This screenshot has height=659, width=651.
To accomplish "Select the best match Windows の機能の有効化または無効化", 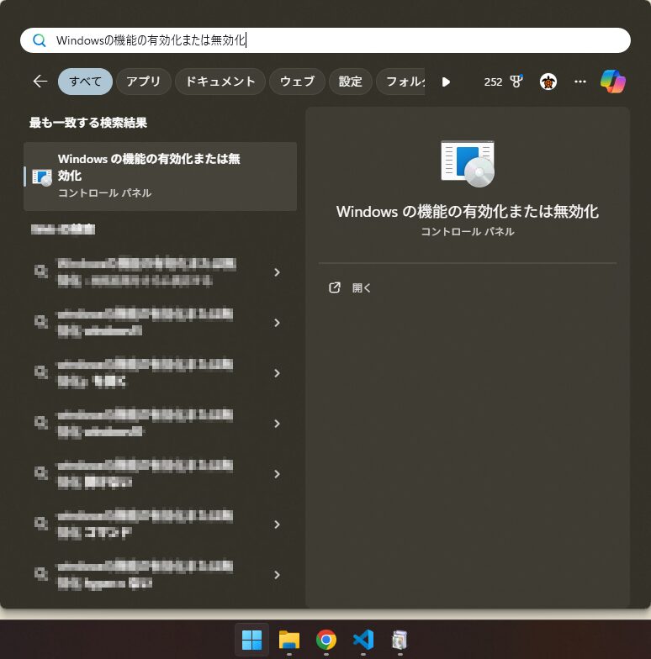I will [x=160, y=176].
